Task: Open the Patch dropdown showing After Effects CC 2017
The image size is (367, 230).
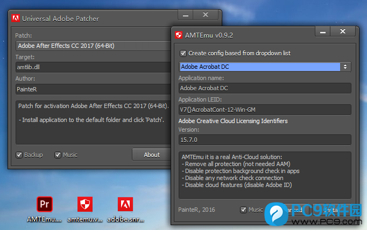Action: [x=94, y=46]
